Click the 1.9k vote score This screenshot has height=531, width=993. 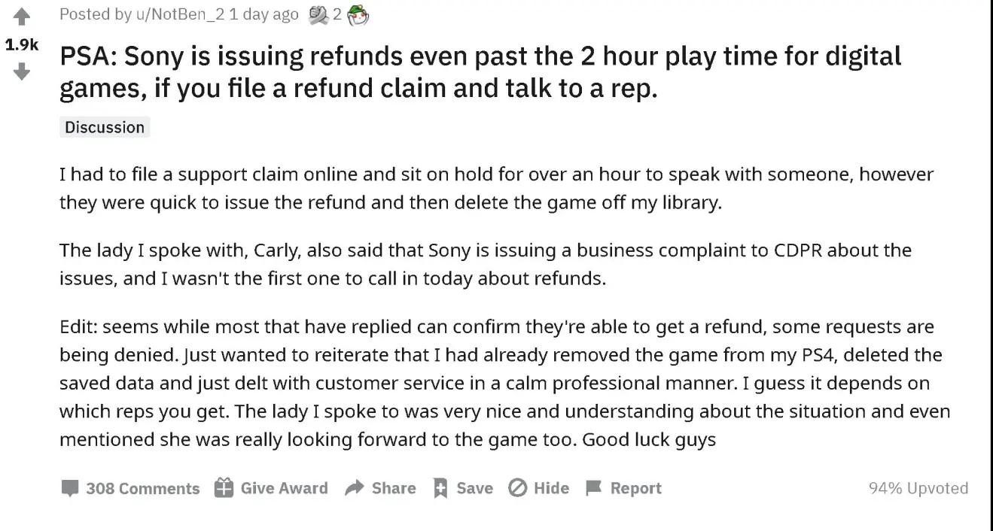22,44
